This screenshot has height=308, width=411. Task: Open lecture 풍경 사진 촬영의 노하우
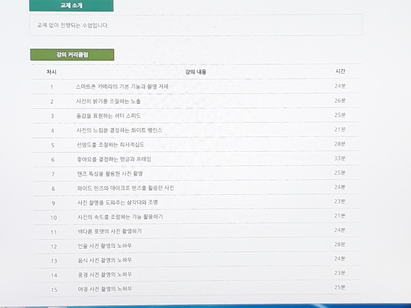tap(105, 275)
